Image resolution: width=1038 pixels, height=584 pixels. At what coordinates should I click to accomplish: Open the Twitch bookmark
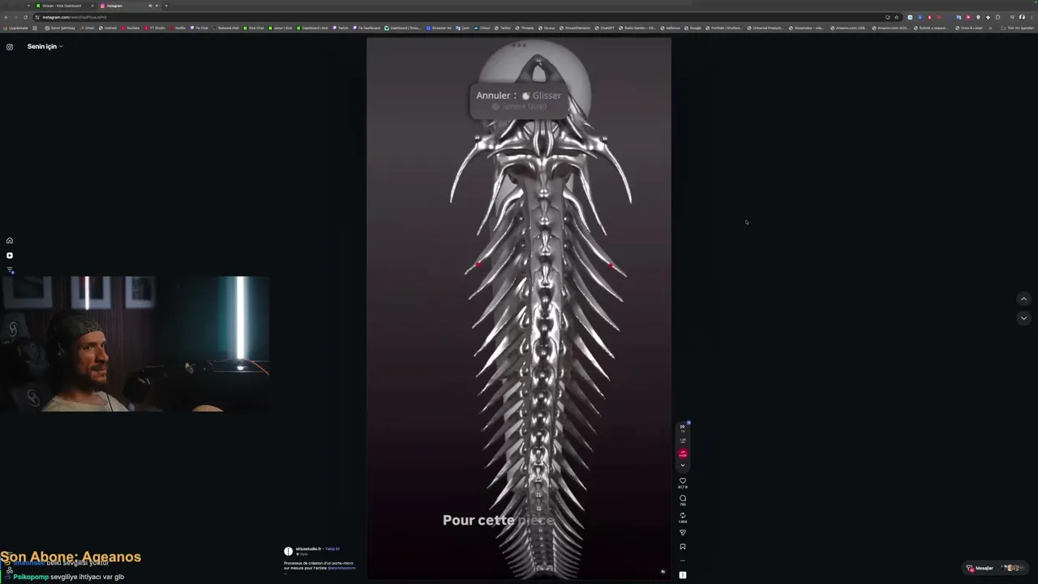pyautogui.click(x=341, y=28)
